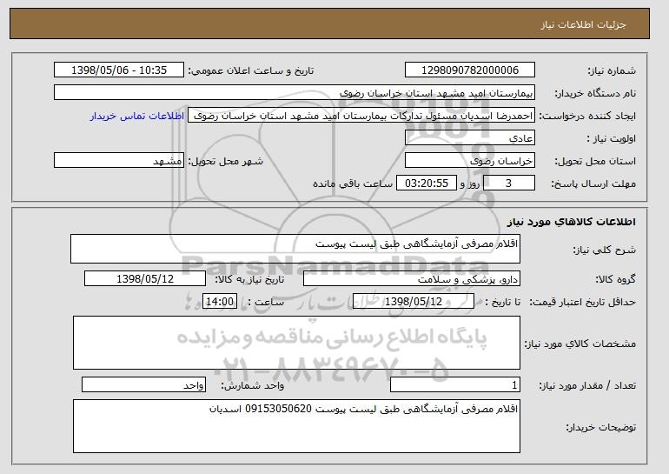Click the شهر محل تحویل label
The image size is (669, 474).
pos(226,161)
